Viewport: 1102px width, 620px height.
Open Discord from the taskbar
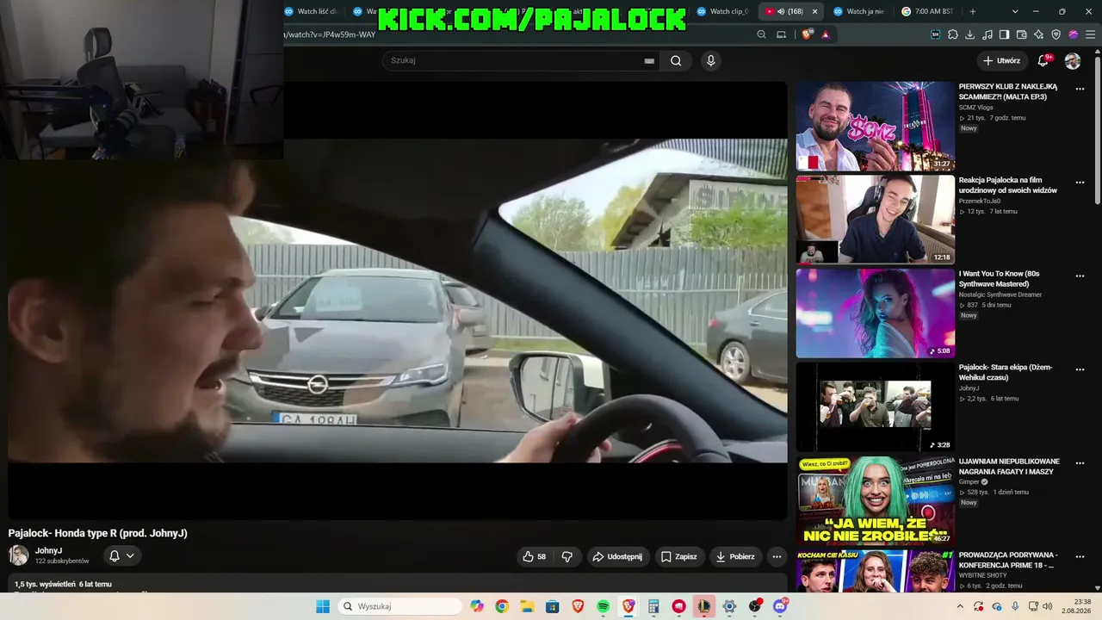coord(780,606)
